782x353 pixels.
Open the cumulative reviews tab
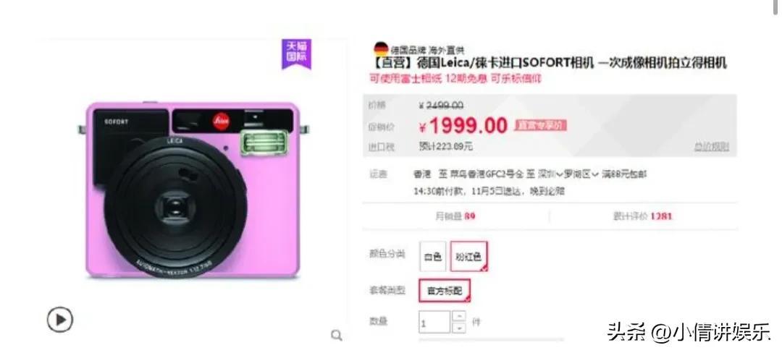coord(644,216)
